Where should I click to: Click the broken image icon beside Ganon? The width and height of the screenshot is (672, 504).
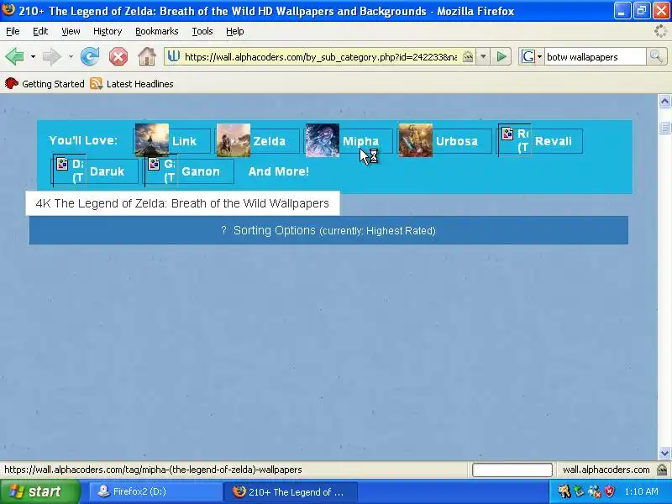point(154,164)
